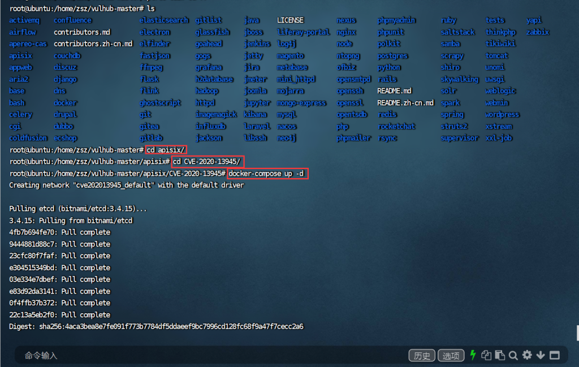Select the 'tomcat' directory name
The height and width of the screenshot is (367, 579).
tap(496, 56)
